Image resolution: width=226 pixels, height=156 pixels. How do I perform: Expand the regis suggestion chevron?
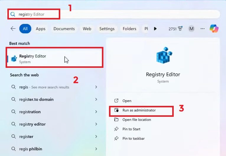click(96, 87)
